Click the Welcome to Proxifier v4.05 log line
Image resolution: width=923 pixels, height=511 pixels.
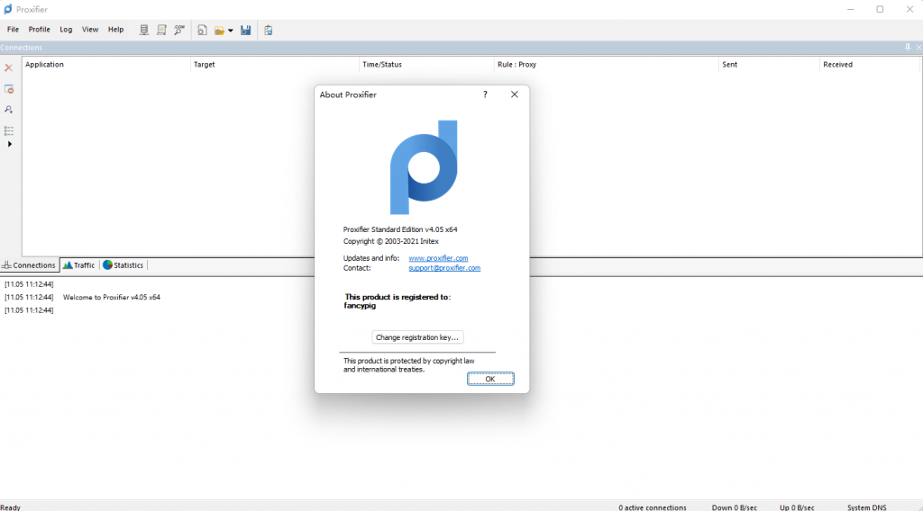coord(111,297)
